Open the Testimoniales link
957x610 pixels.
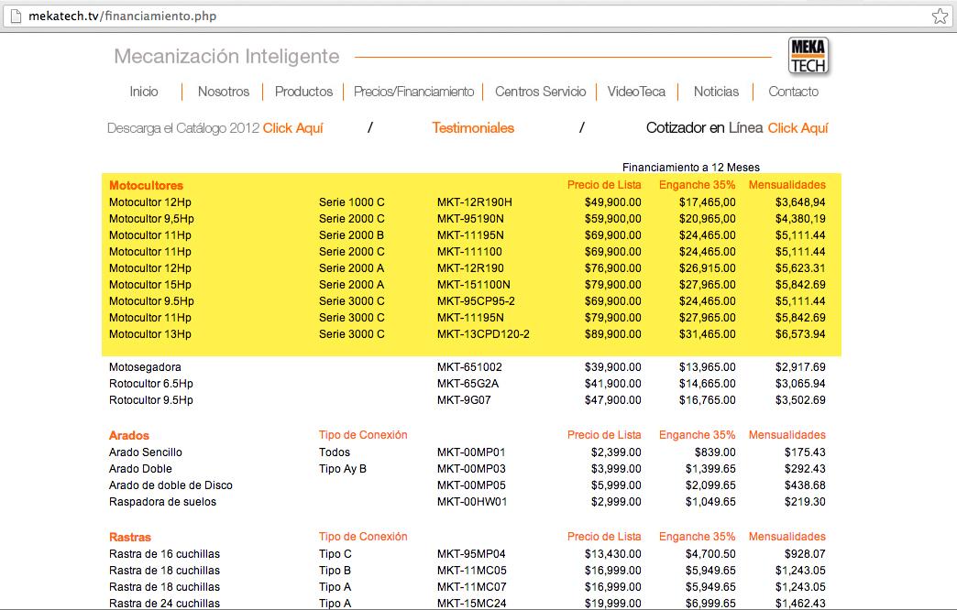[x=473, y=128]
